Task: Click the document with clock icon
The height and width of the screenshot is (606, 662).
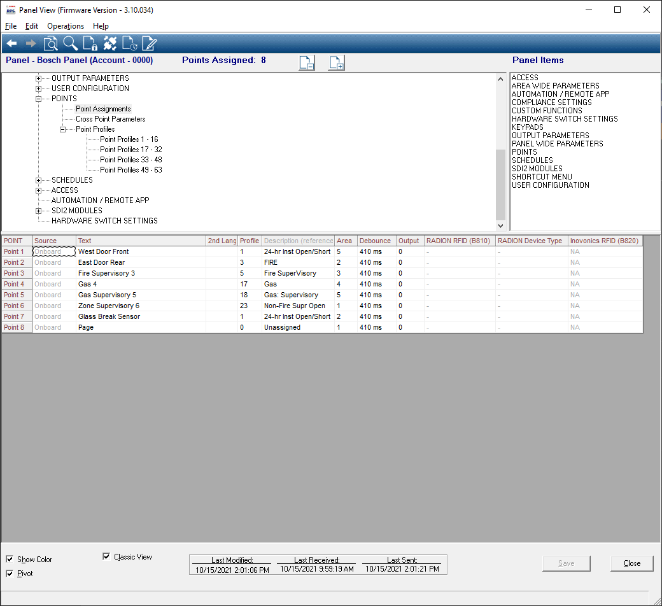Action: coord(129,44)
